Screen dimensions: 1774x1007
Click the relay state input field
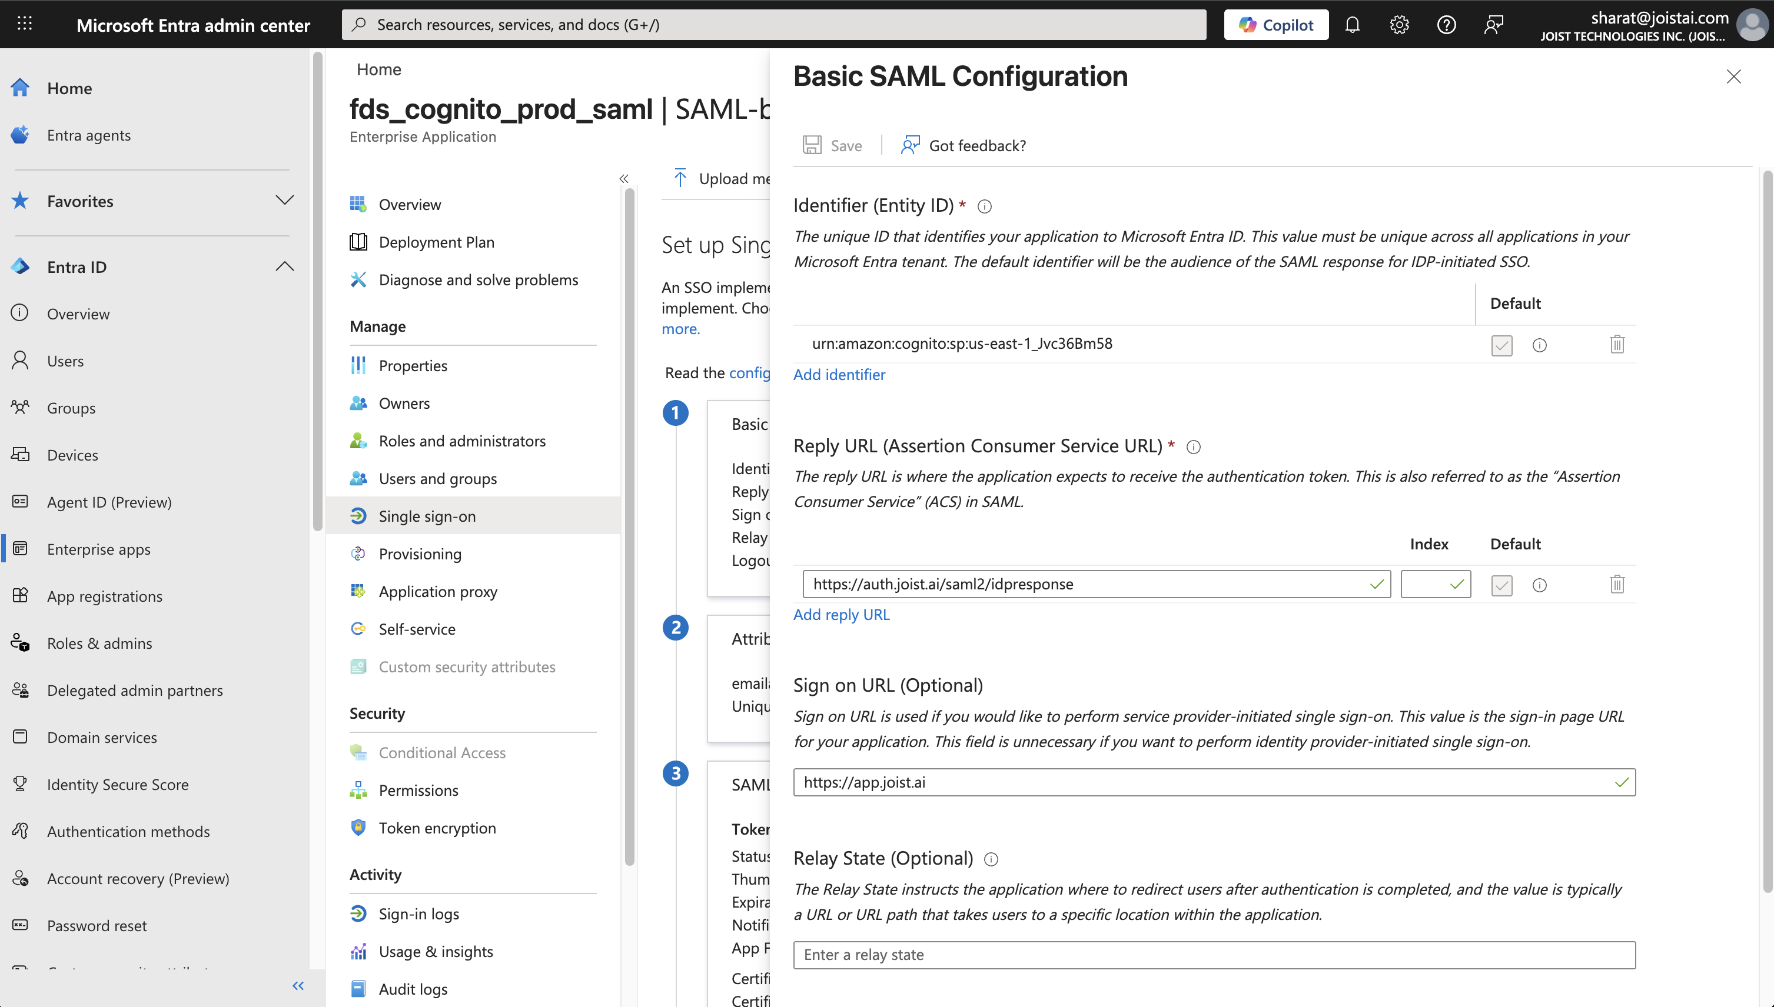tap(1214, 955)
